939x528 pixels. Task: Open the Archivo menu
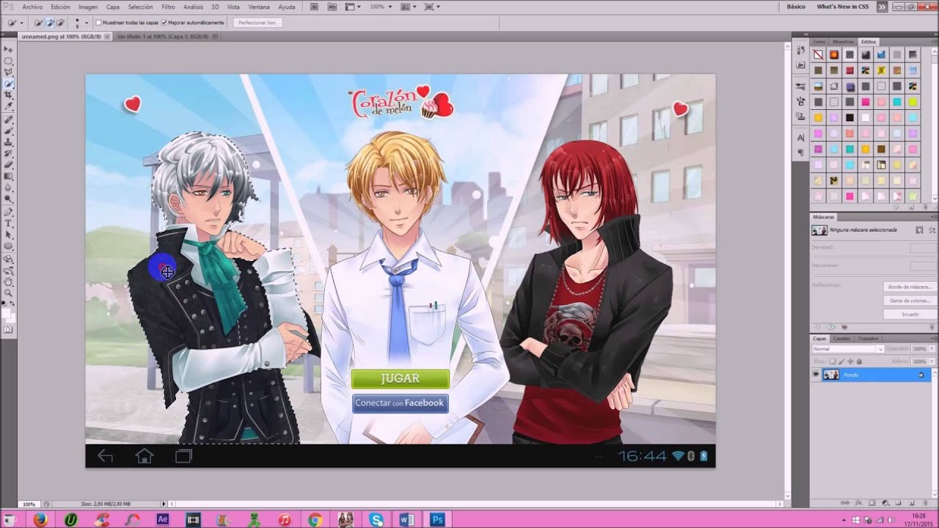tap(32, 7)
